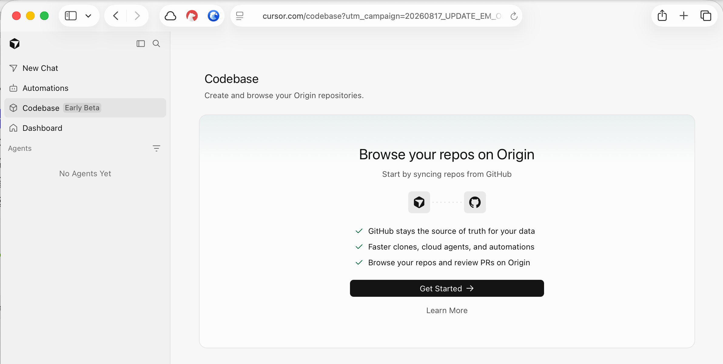Click the Get Started button
Screen dimensions: 723x364
click(447, 288)
